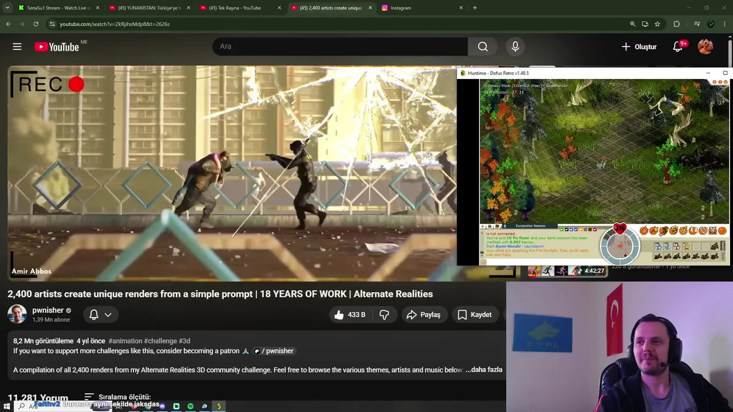Open the last orange menu icon in Dofus
Screen dimensions: 733x412
[722, 231]
